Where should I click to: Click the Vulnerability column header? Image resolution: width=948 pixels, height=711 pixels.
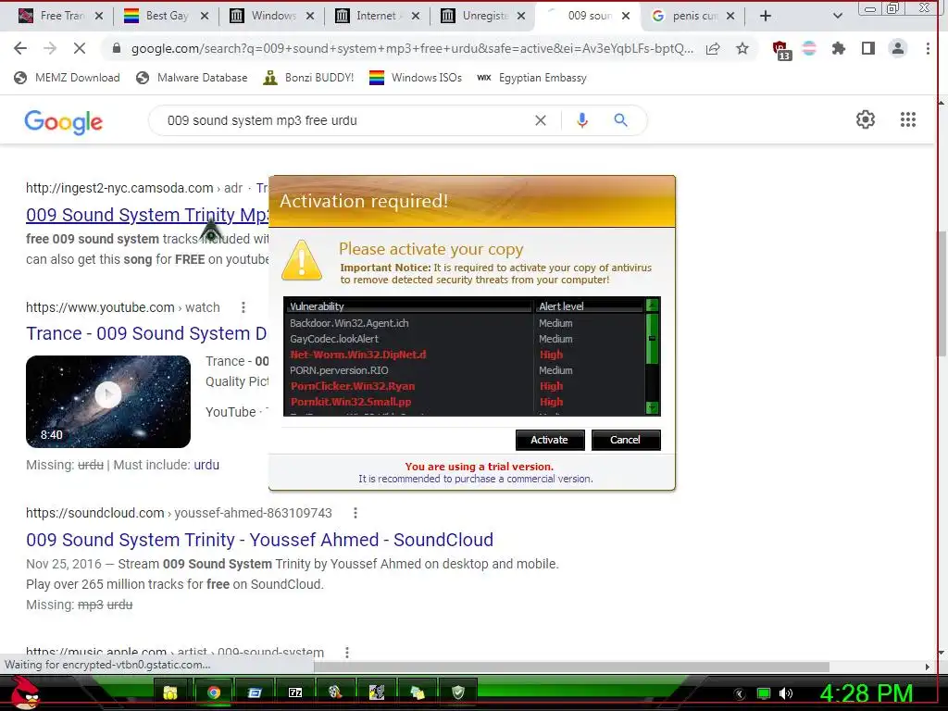(x=408, y=306)
